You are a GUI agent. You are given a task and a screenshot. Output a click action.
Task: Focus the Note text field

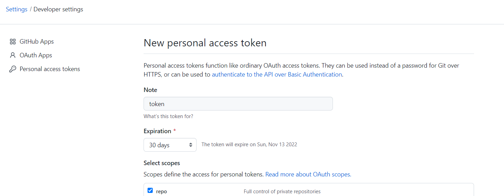(x=238, y=104)
